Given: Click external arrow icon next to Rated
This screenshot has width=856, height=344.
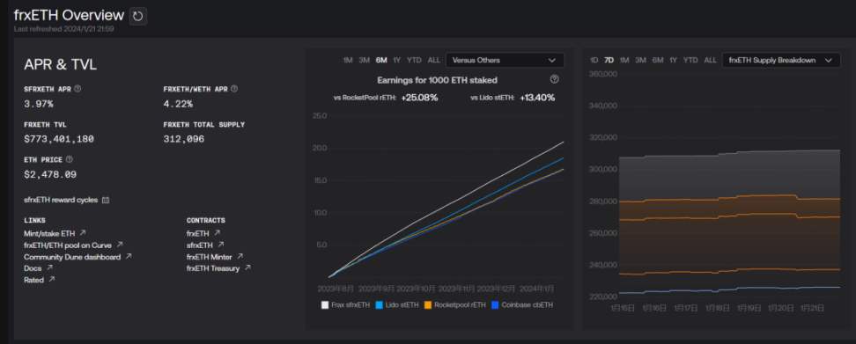Looking at the screenshot, I should point(52,280).
